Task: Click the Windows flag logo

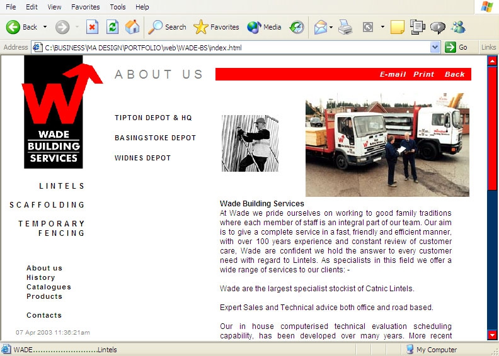Action: click(x=486, y=7)
